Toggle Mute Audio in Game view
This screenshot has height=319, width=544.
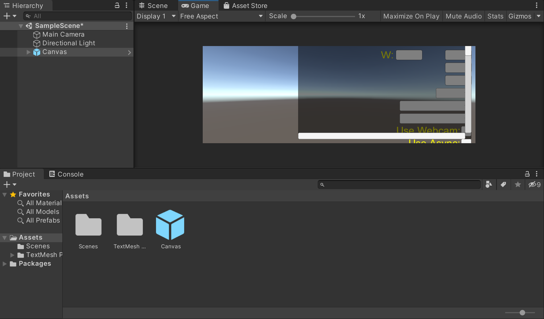click(x=463, y=16)
